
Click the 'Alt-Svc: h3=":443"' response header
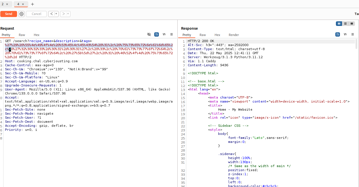[218, 45]
